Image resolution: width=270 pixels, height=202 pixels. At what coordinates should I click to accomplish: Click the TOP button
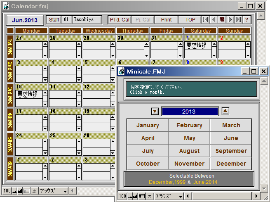point(190,19)
